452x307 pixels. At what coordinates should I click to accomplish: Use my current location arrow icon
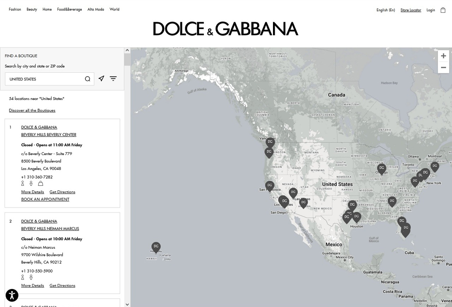coord(101,79)
